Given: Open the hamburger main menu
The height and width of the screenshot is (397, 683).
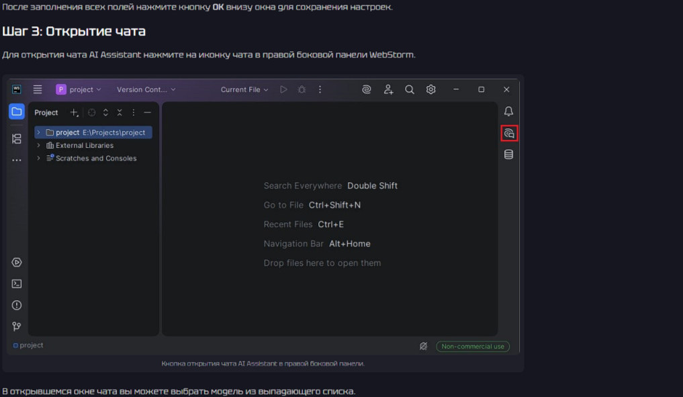Looking at the screenshot, I should (x=38, y=89).
